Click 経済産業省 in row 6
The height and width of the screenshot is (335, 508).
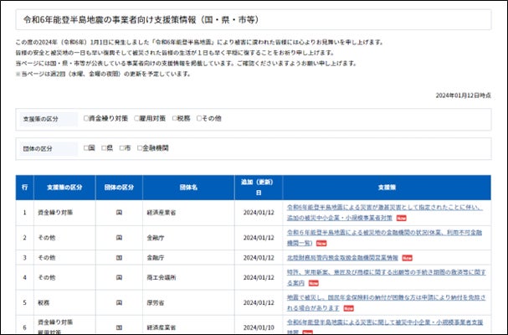[x=162, y=327]
